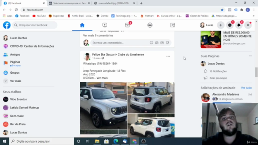This screenshot has height=145, width=258.
Task: Open the jhonatanberger.com sponsored ad
Action: [226, 39]
